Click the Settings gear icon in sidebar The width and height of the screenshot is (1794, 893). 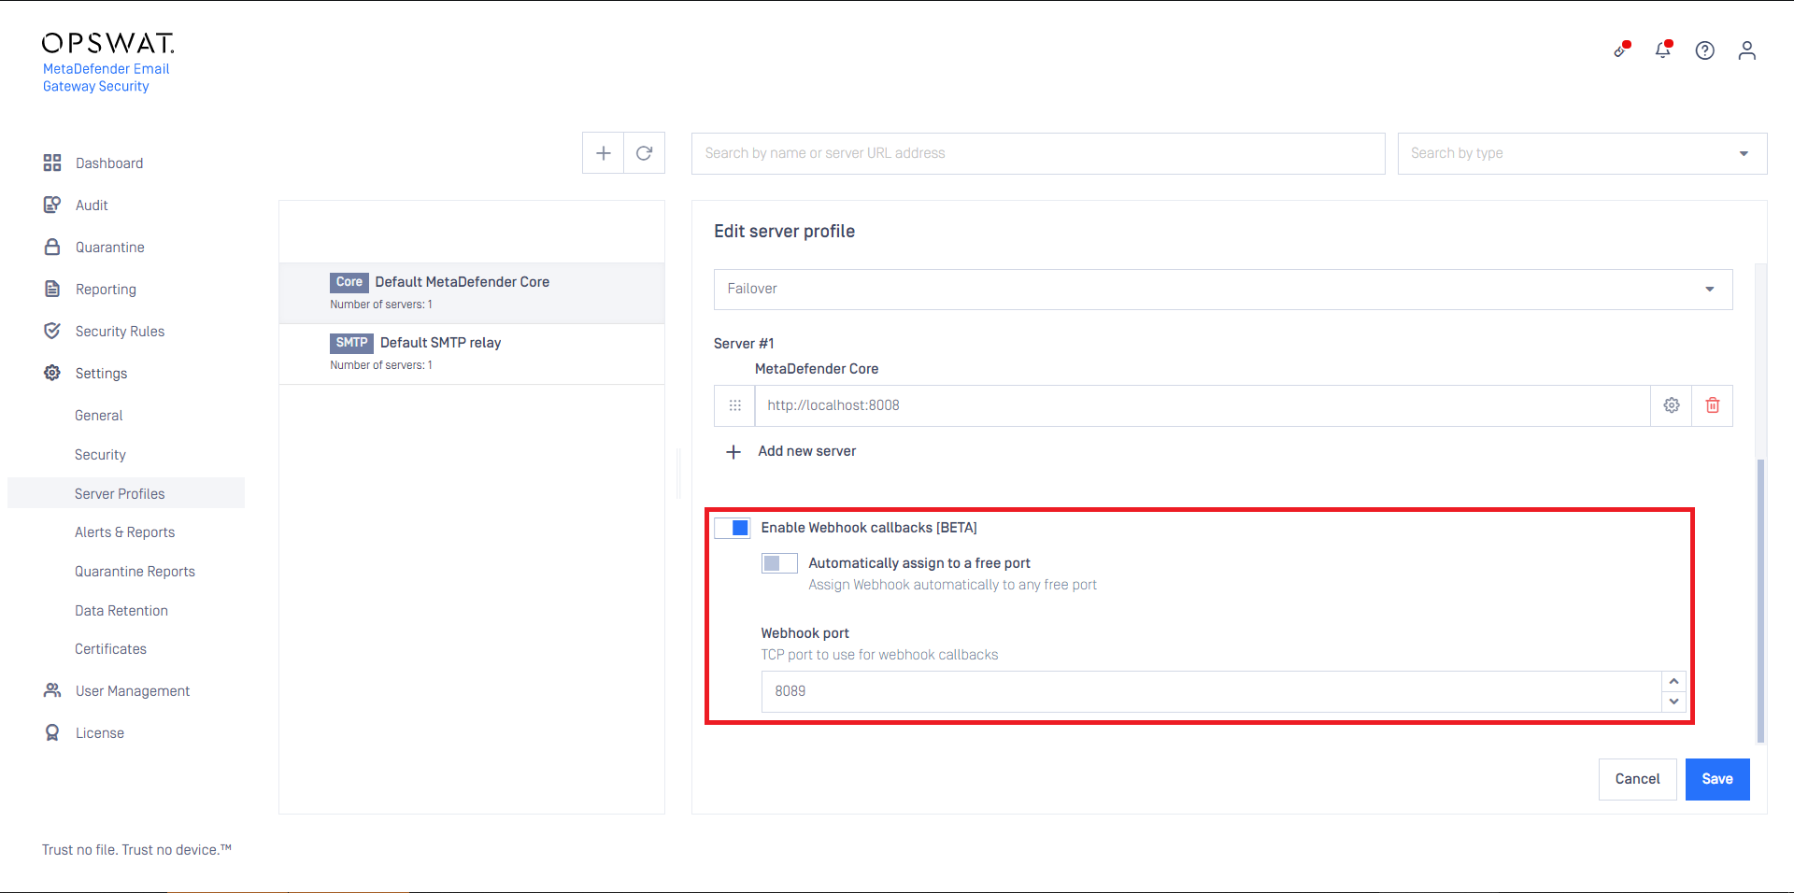[x=52, y=373]
